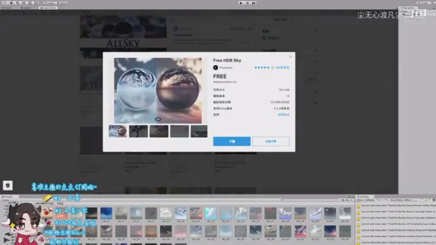Toggle Clear on Play in Console
Image resolution: width=436 pixels, height=245 pixels.
pos(383,200)
